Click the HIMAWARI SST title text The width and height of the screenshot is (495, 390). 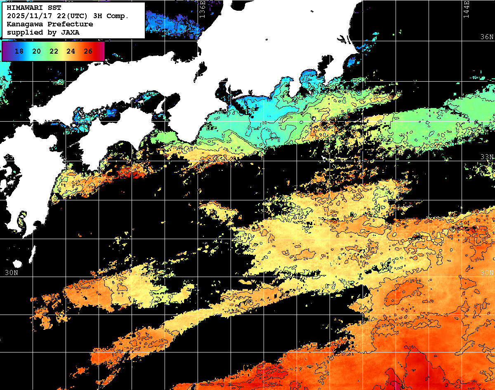point(34,7)
